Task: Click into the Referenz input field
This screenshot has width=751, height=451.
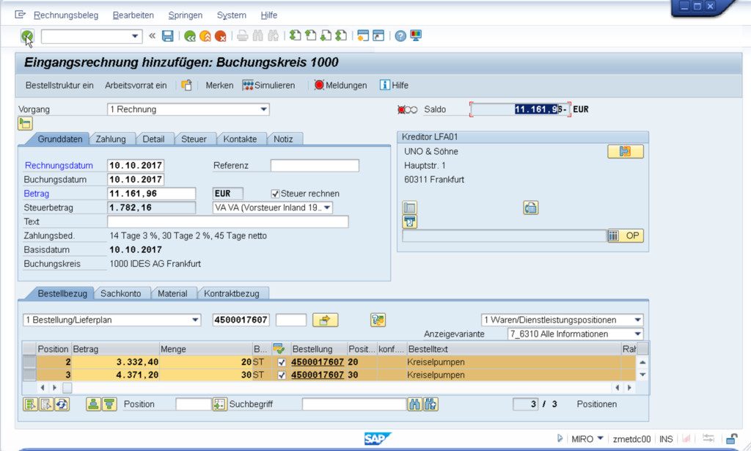Action: pyautogui.click(x=315, y=166)
